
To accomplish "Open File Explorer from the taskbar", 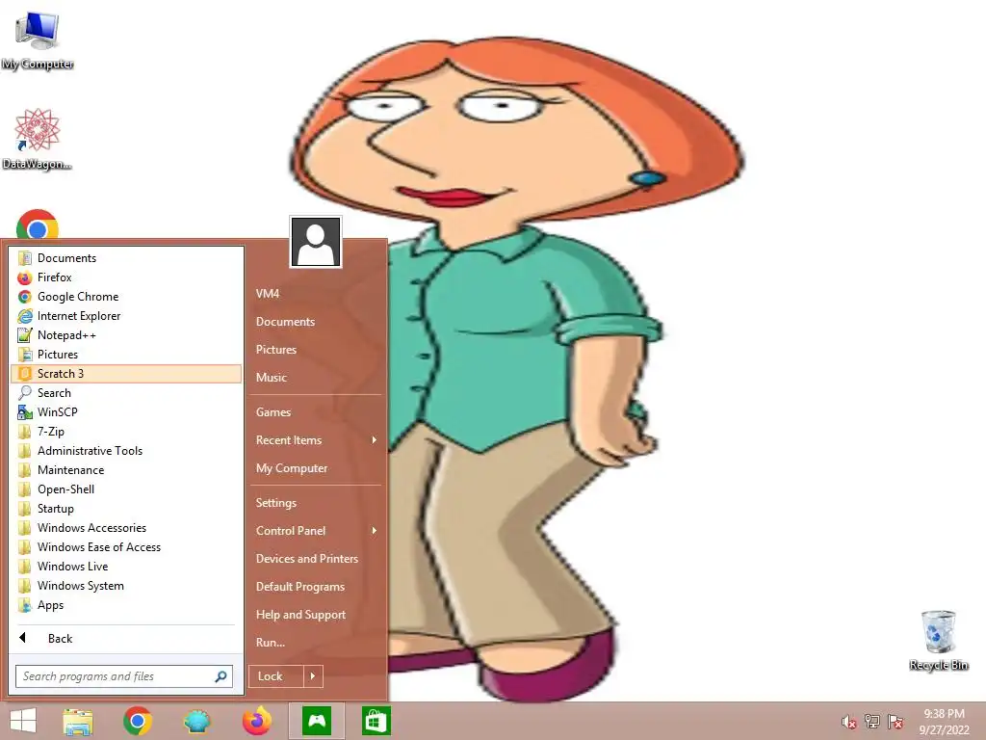I will pyautogui.click(x=78, y=721).
